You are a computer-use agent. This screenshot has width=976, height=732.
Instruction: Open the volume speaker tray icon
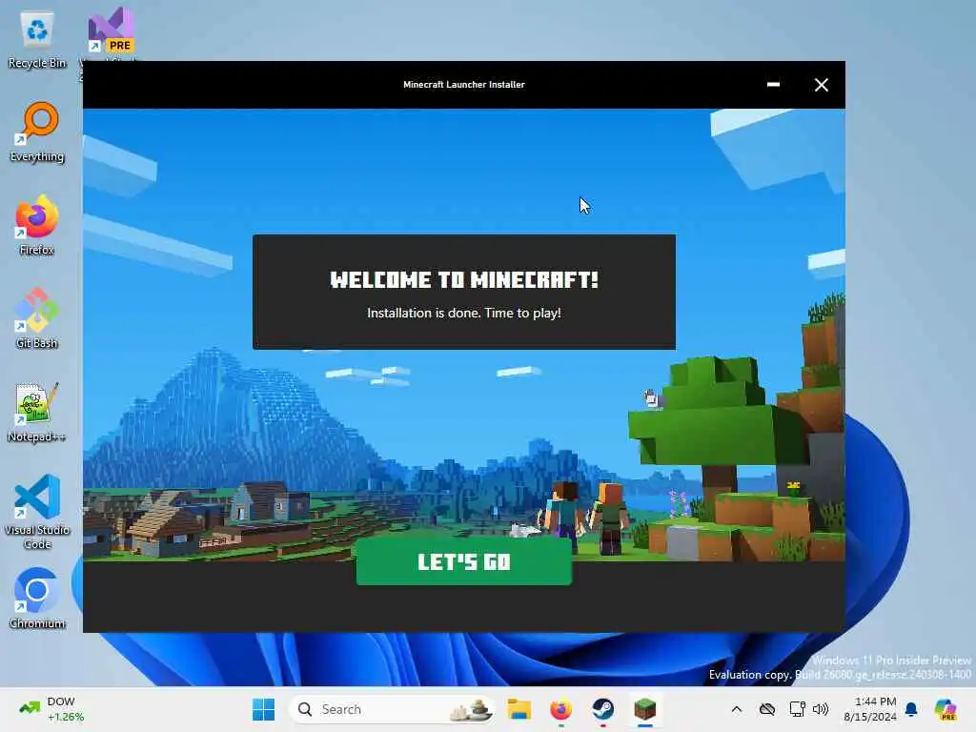pos(821,709)
